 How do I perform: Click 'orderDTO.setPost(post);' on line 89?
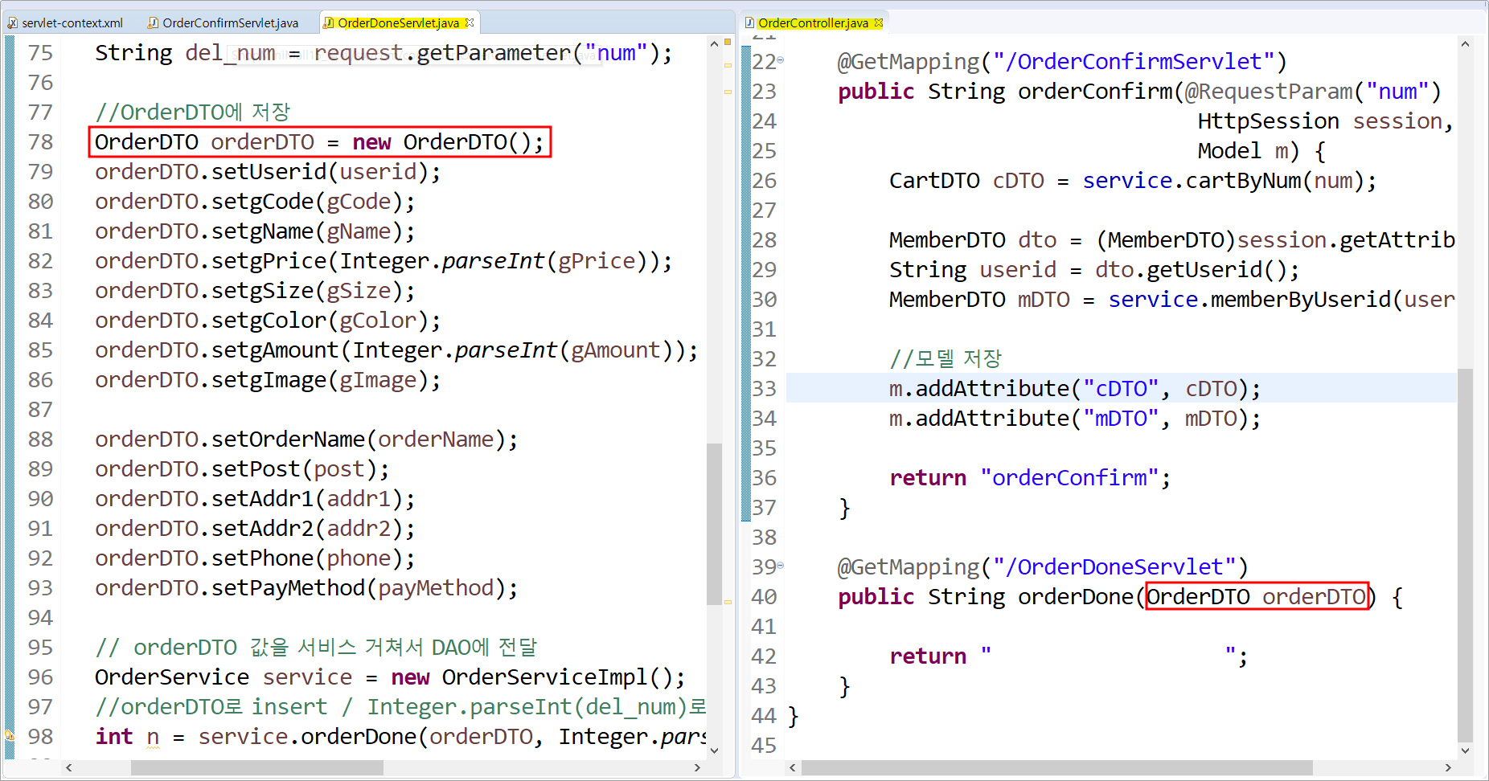click(242, 469)
